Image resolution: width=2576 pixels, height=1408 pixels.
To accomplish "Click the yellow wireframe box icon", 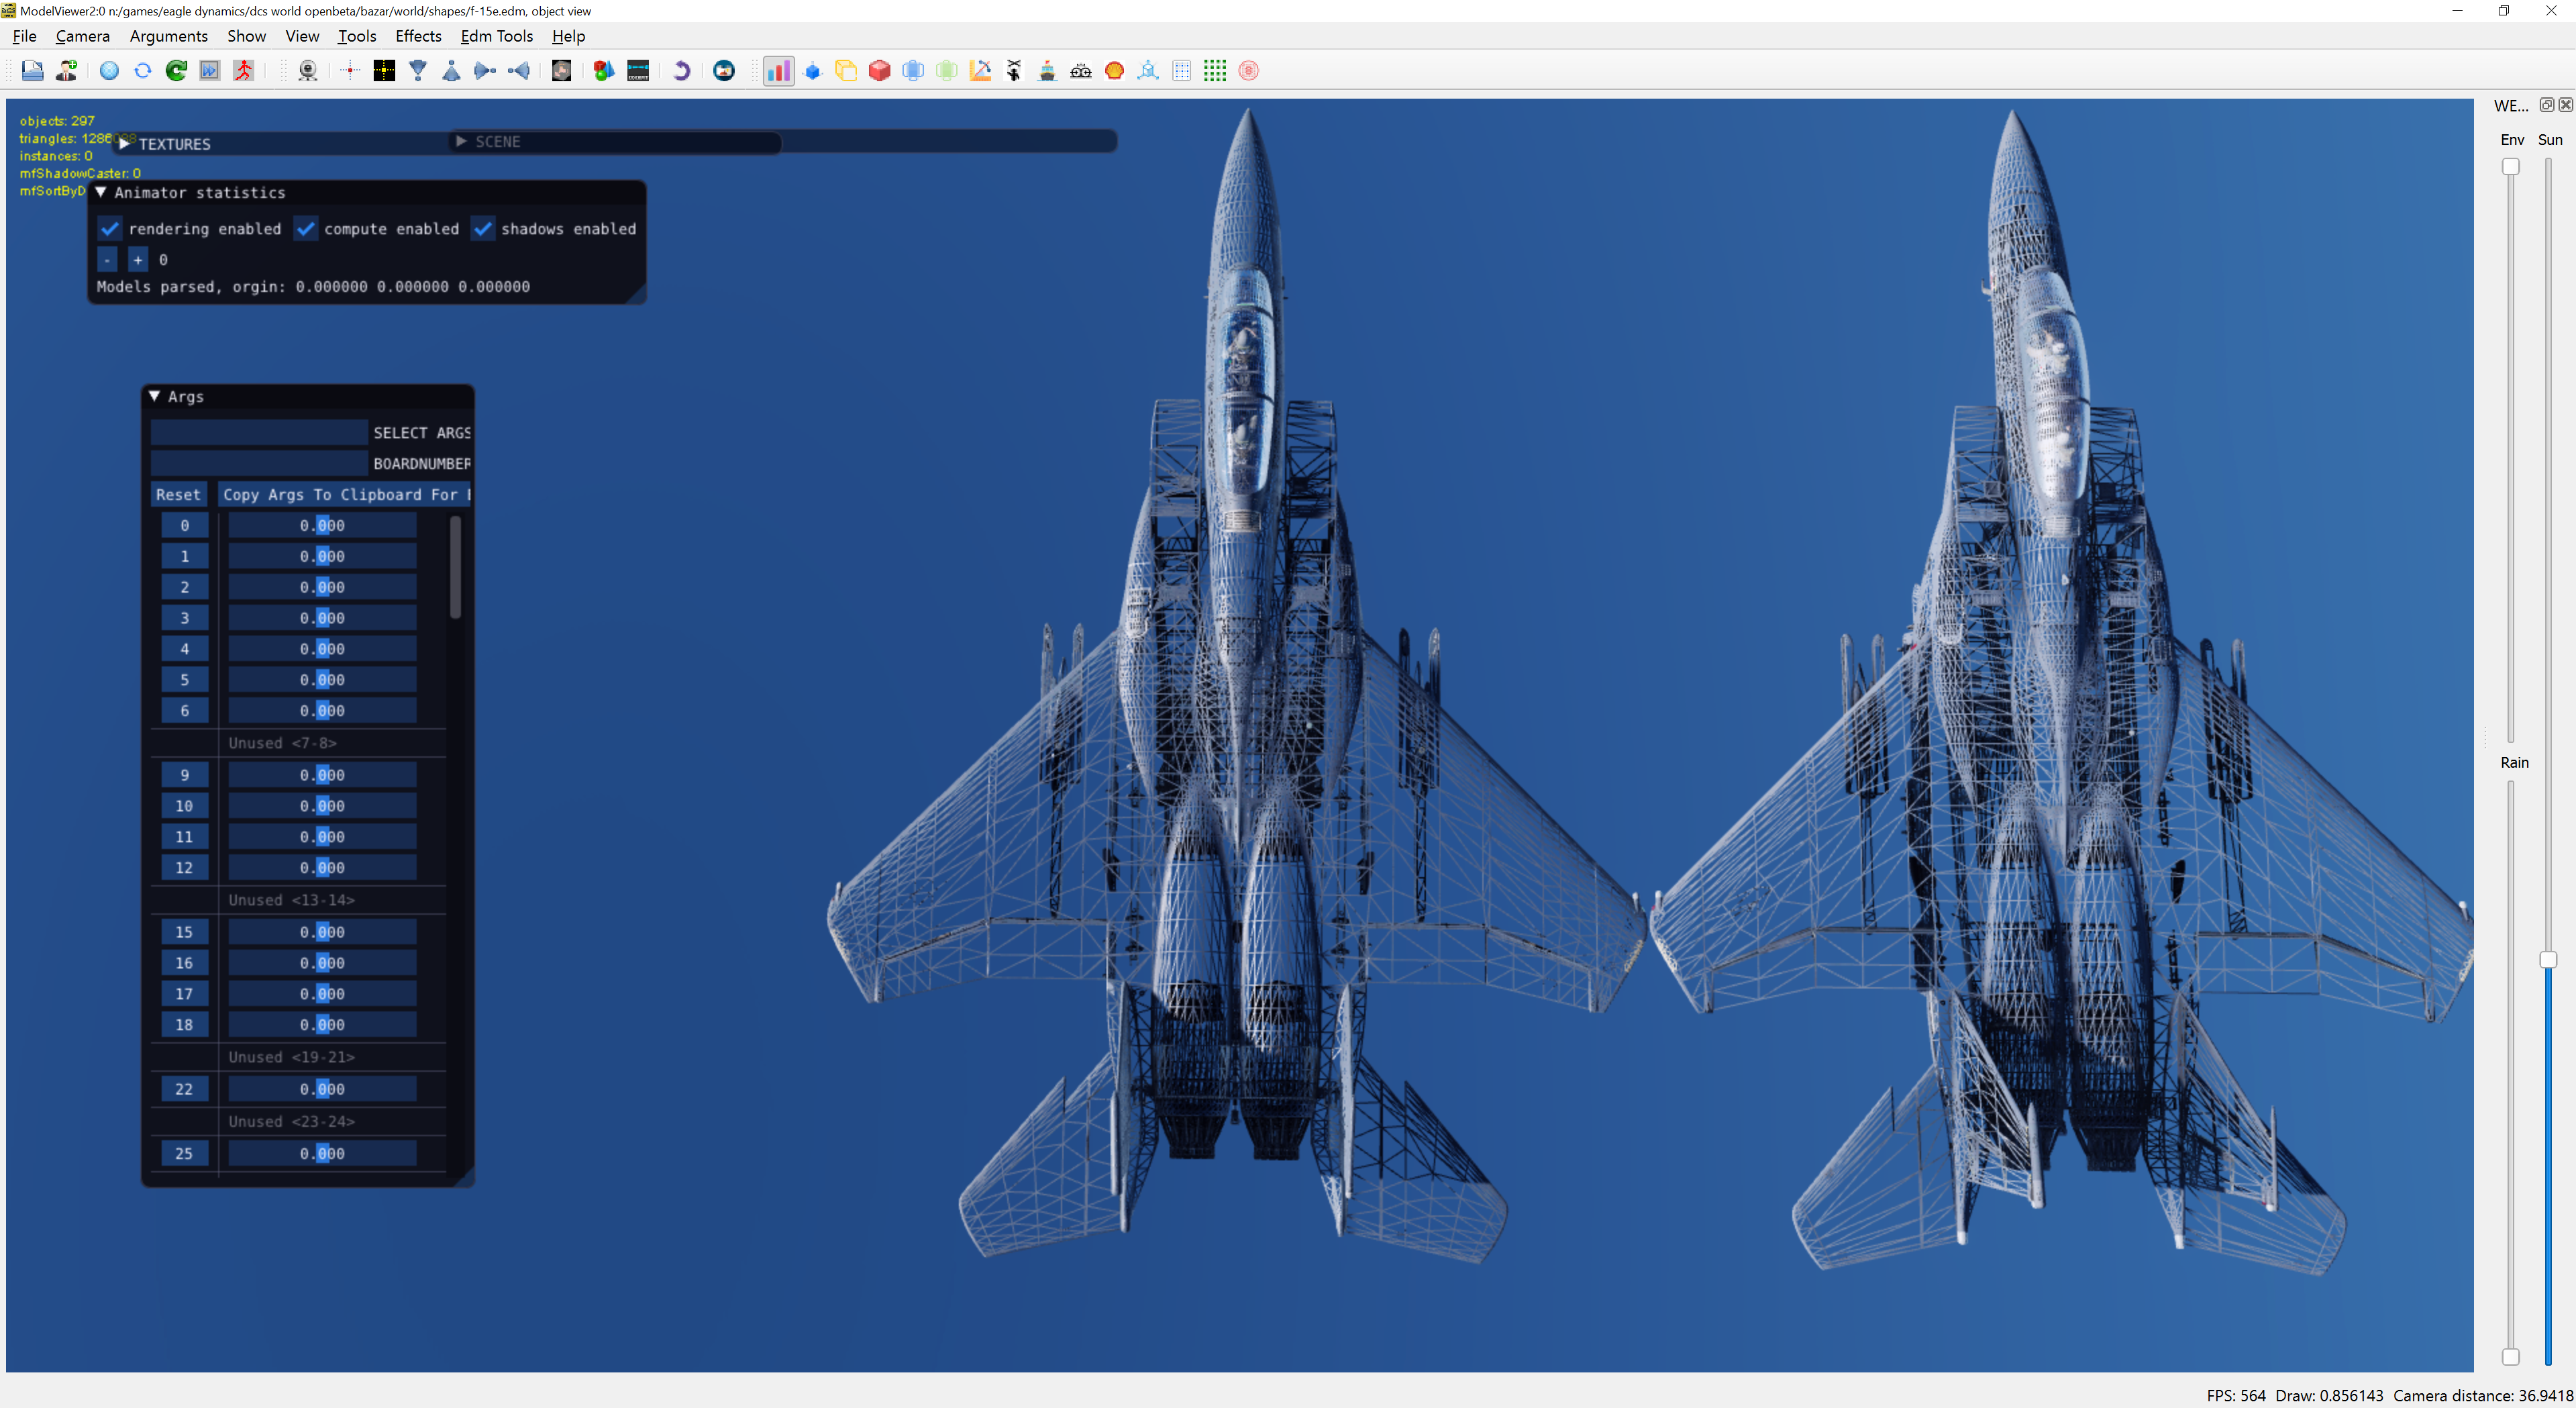I will point(846,71).
